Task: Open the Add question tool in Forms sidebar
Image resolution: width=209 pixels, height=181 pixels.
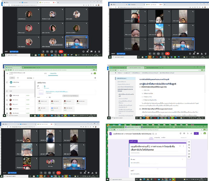Action: point(189,142)
